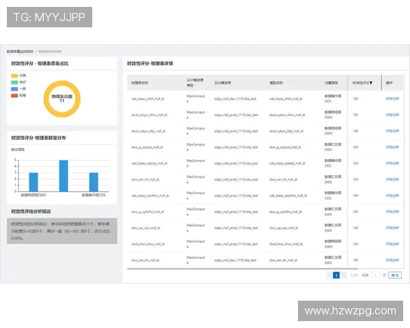Open 评估分析 for dwd_khzx_khxx_mzf_di row
This screenshot has height=328, width=410.
tap(393, 244)
